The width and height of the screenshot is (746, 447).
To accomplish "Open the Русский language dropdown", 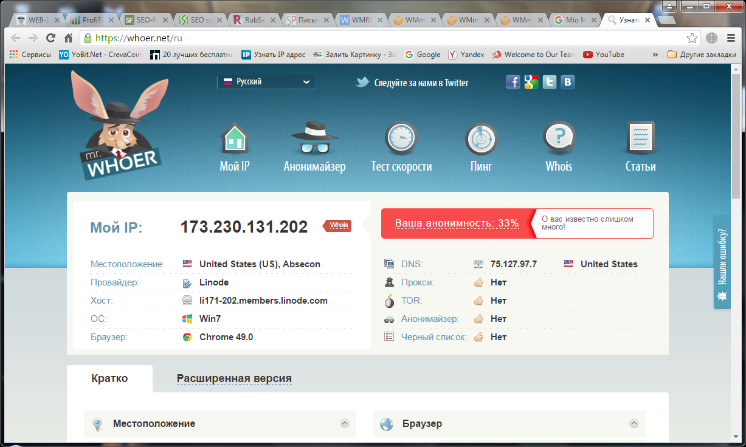I will 266,81.
